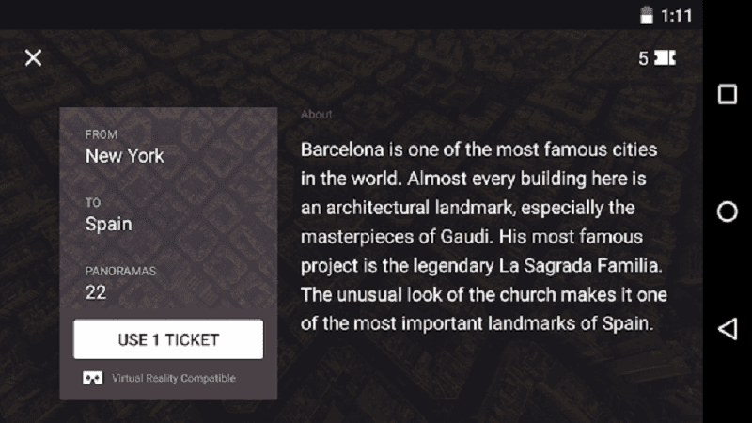Select the Spain destination text
752x423 pixels.
click(109, 225)
